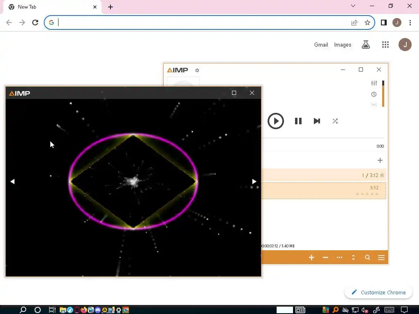The image size is (419, 314).
Task: Maximize the AIMP visualization window
Action: pyautogui.click(x=234, y=93)
